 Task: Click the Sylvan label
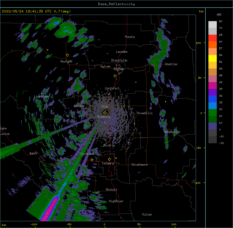pyautogui.click(x=105, y=66)
